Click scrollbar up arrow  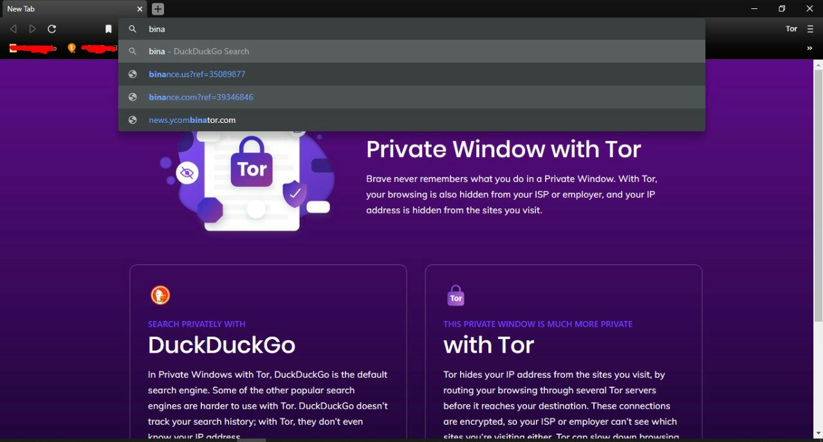tap(818, 64)
